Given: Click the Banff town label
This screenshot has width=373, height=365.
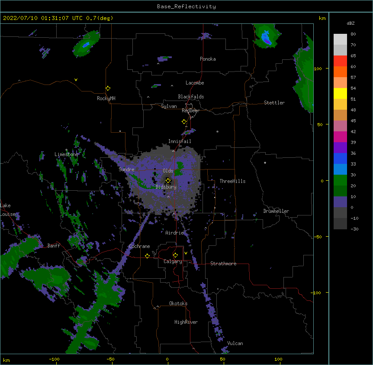Looking at the screenshot, I should 54,246.
